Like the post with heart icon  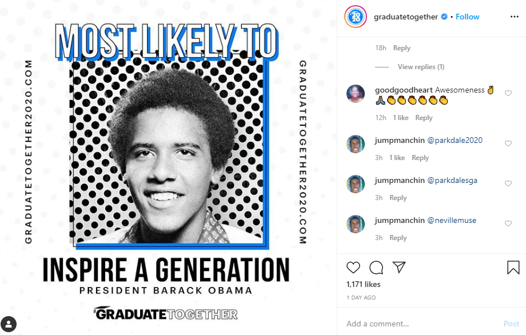point(353,268)
